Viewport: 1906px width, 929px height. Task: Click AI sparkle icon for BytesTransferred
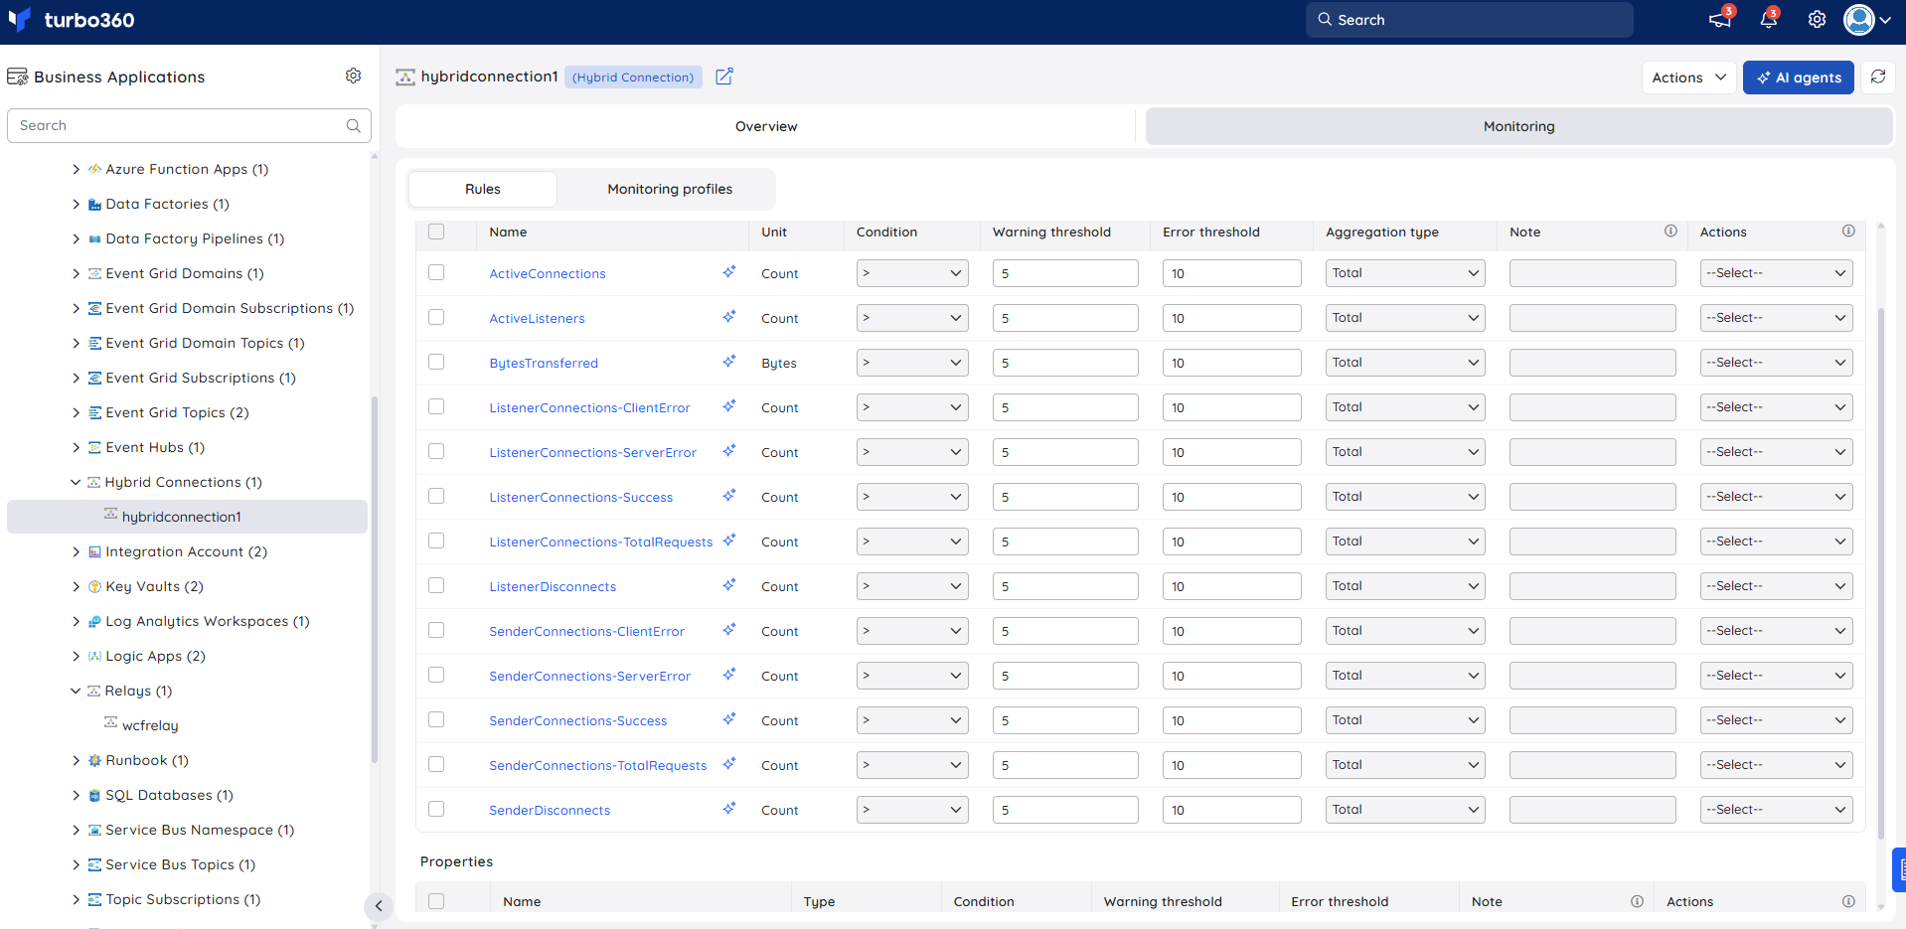pos(729,362)
